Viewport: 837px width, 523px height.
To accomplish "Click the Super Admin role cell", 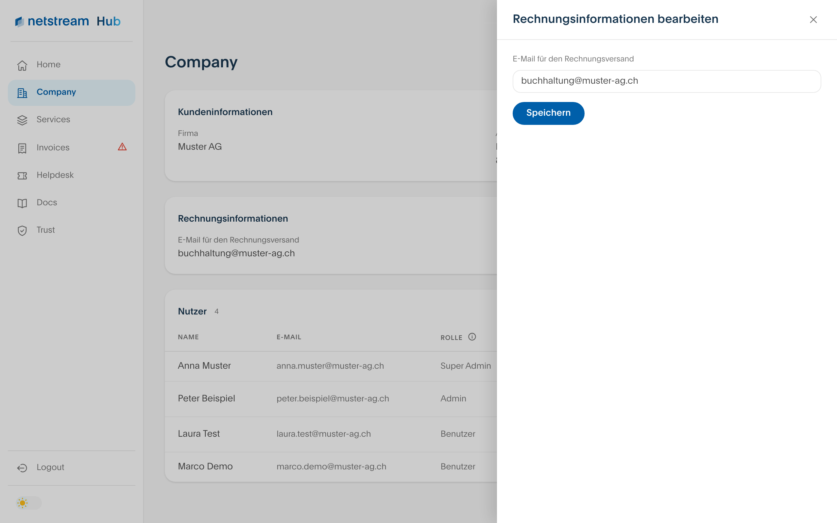I will [466, 366].
